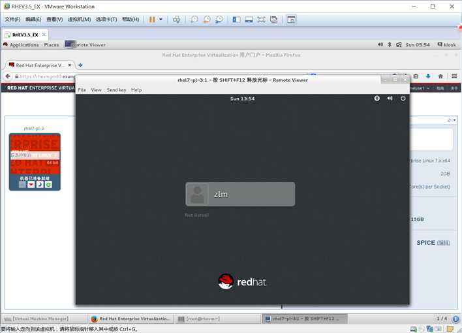Click the login screen volume icon
This screenshot has height=333, width=462.
pyautogui.click(x=390, y=98)
